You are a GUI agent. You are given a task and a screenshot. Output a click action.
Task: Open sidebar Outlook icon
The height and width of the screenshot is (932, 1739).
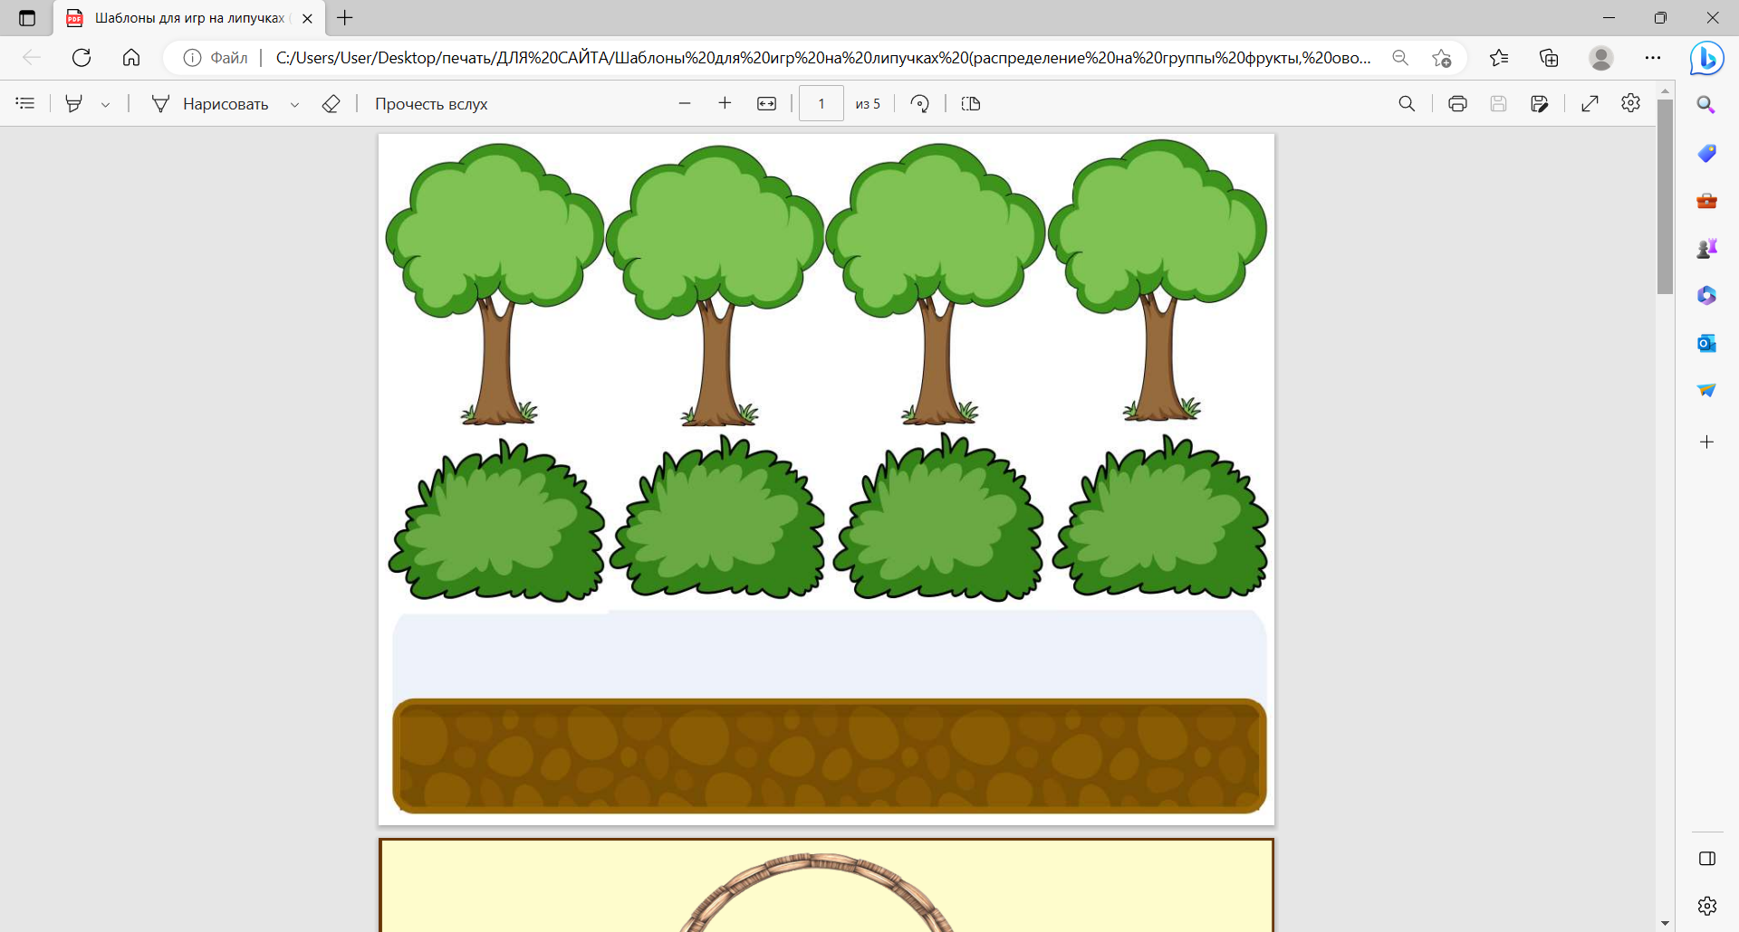[1706, 343]
